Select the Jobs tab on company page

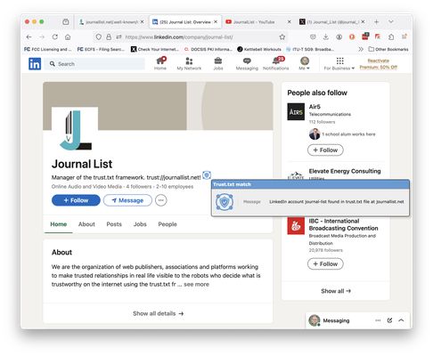coord(140,224)
